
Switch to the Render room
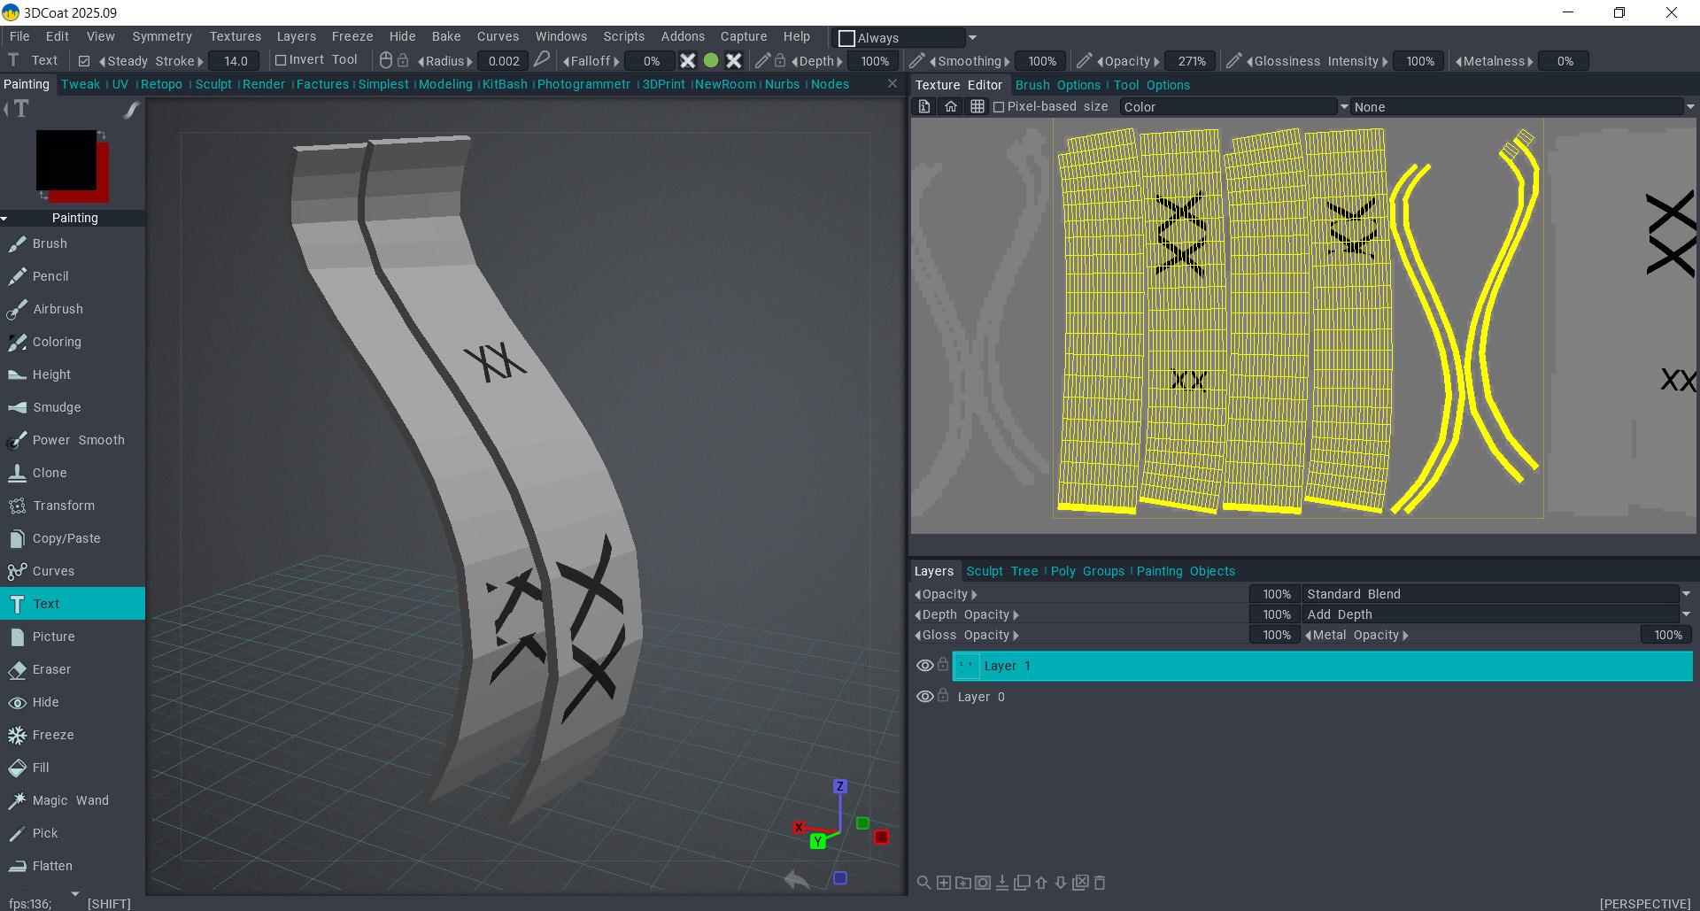(x=264, y=84)
